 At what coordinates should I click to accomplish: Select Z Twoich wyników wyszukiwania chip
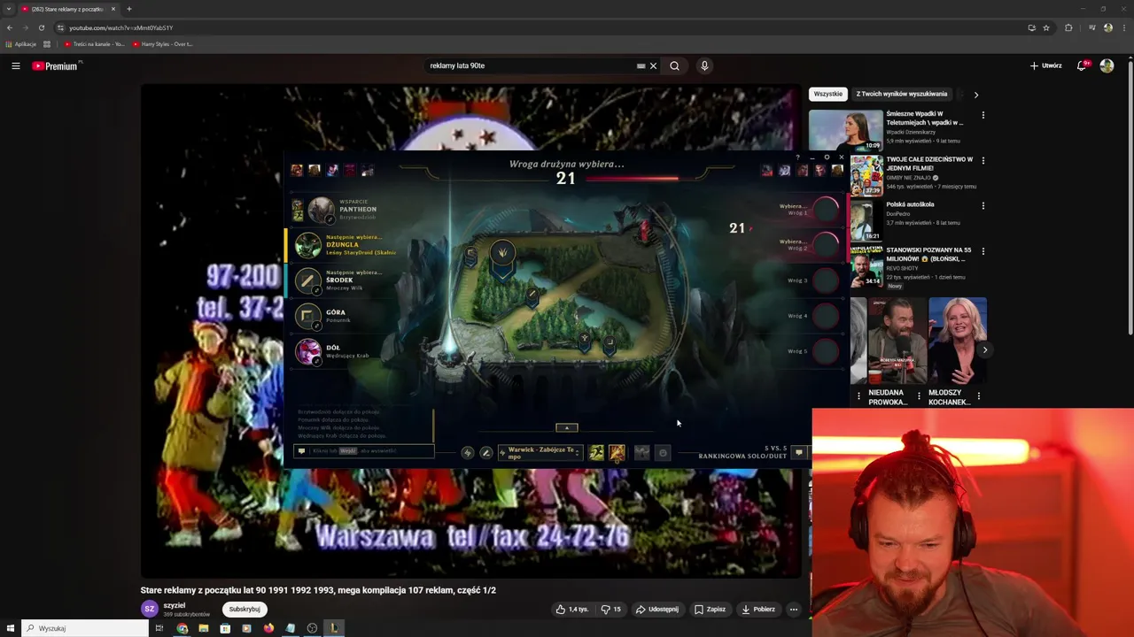[901, 94]
